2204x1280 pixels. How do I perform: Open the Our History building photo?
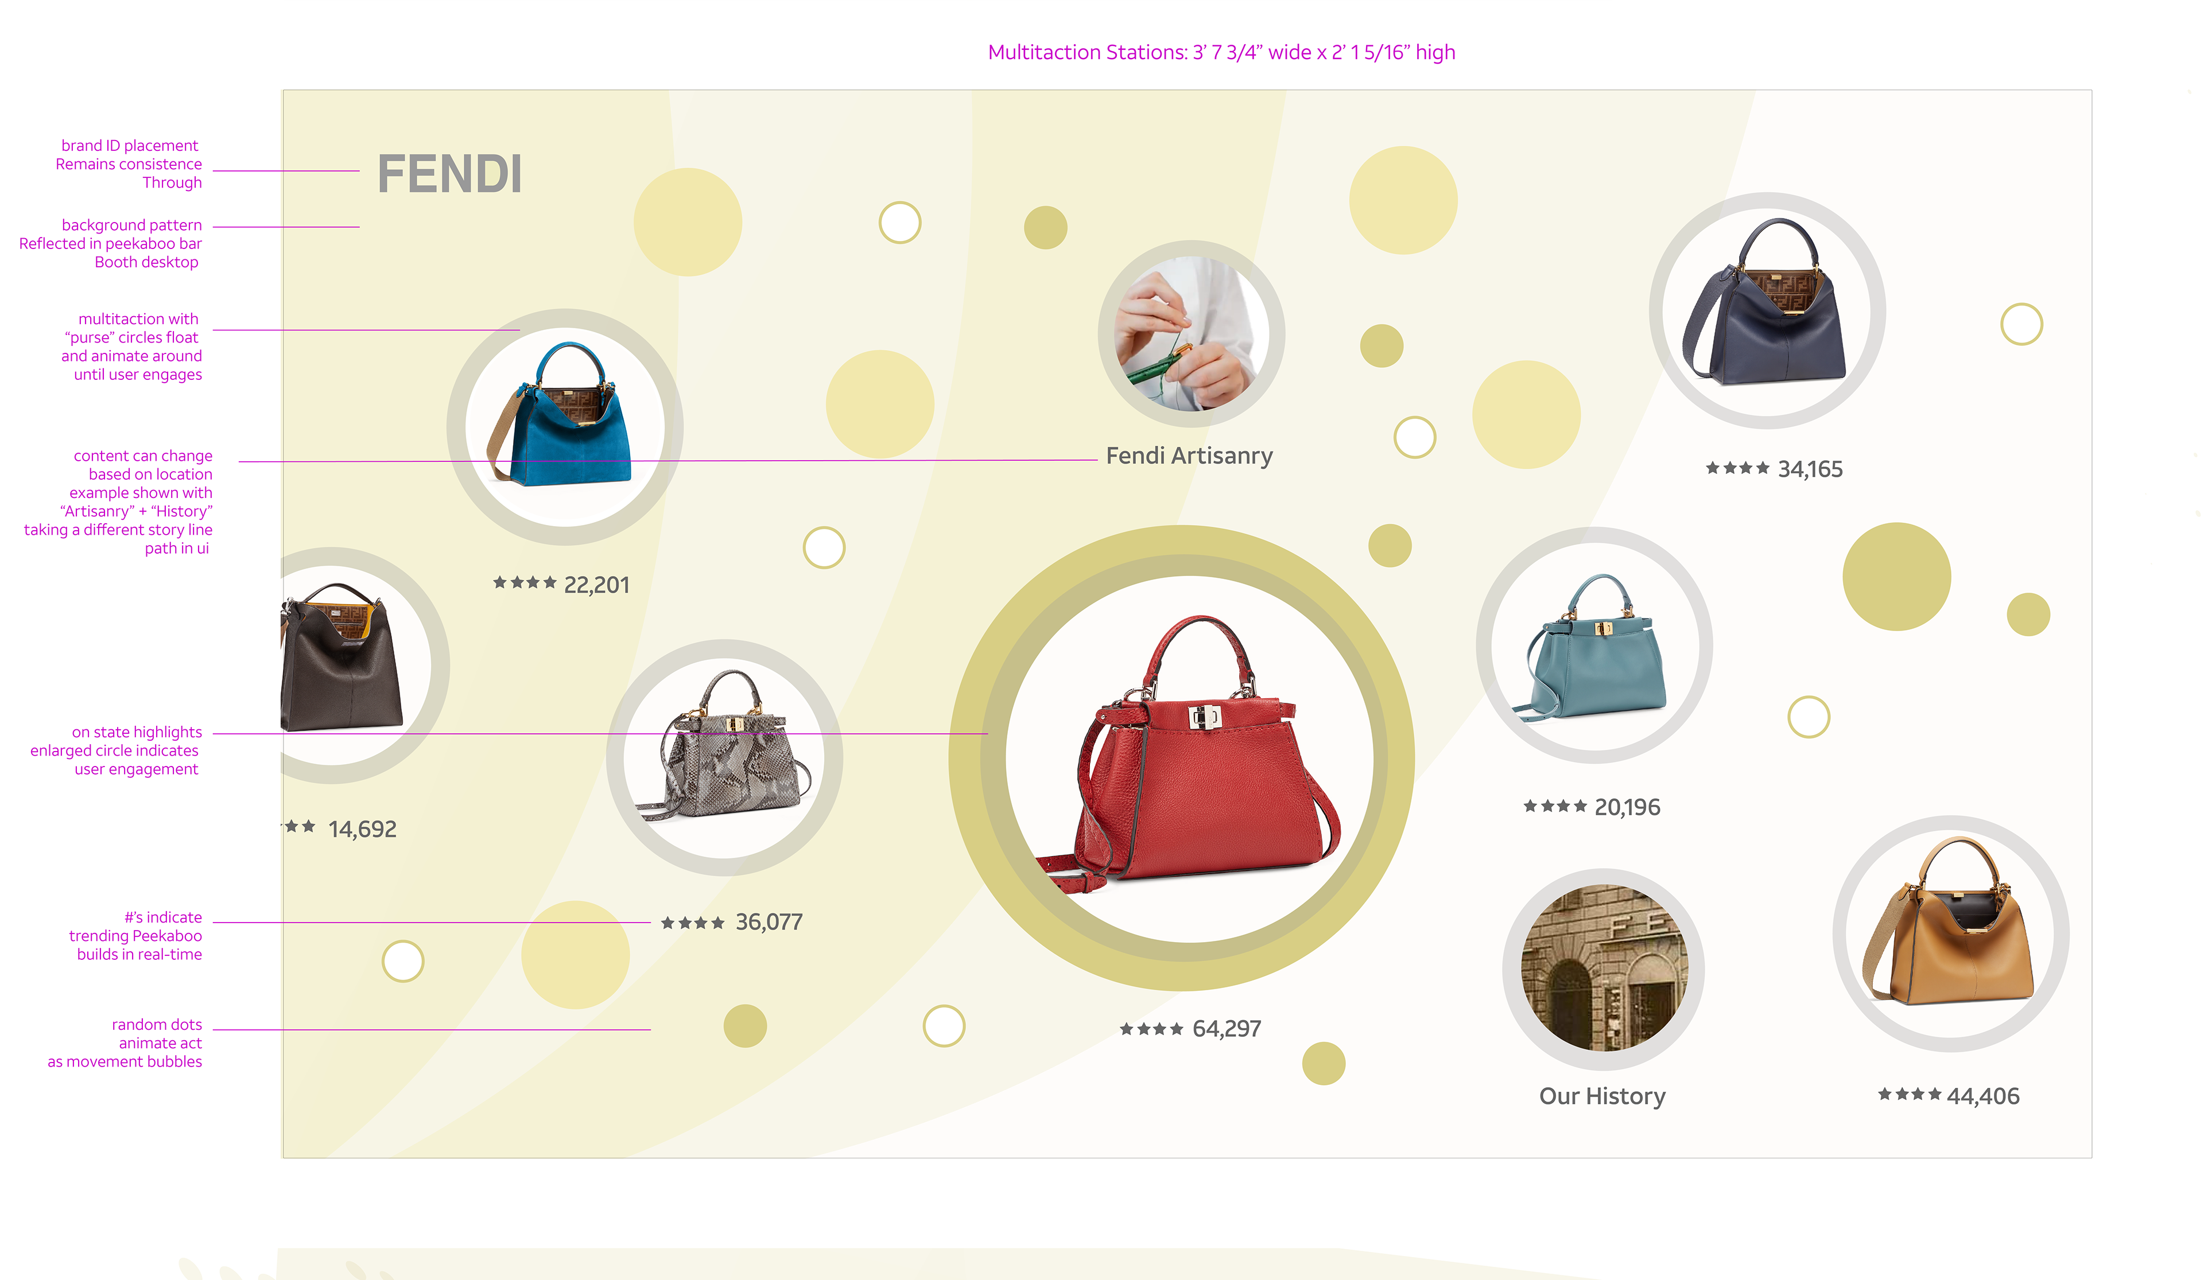(1603, 968)
